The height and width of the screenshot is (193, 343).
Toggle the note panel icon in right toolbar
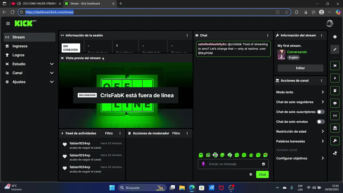(x=335, y=91)
